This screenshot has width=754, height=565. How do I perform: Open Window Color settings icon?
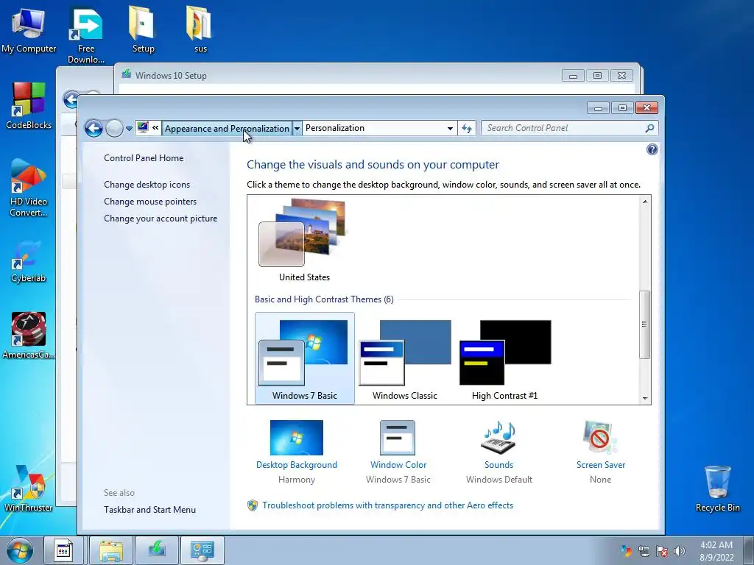pos(398,438)
